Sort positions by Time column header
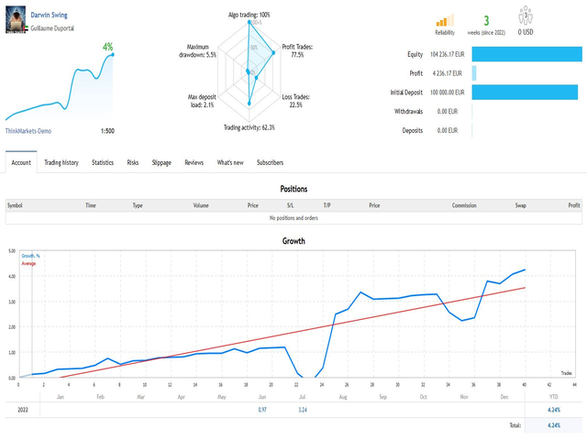Viewport: 587px width, 440px height. (91, 205)
